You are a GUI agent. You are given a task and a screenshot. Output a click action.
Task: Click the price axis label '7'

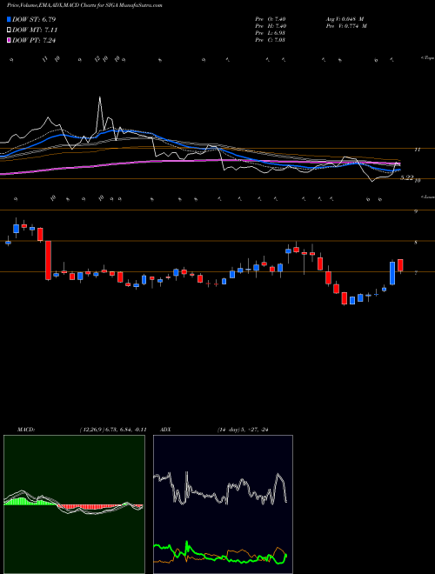[x=416, y=273]
